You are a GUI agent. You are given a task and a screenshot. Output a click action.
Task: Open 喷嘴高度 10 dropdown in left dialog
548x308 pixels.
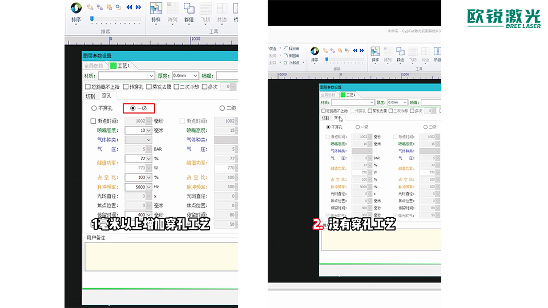click(x=138, y=130)
